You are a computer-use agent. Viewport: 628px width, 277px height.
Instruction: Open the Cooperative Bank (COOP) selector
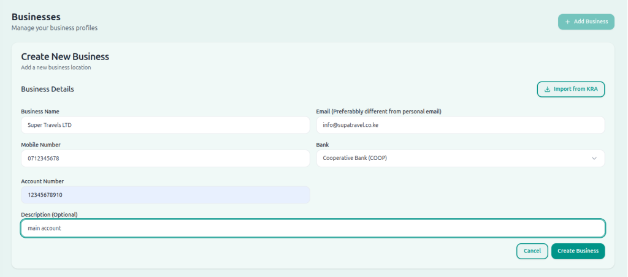coord(461,159)
